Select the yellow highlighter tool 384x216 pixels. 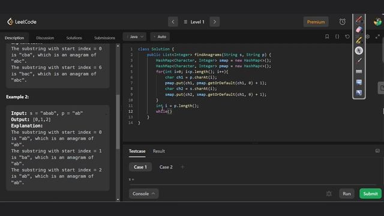(359, 40)
